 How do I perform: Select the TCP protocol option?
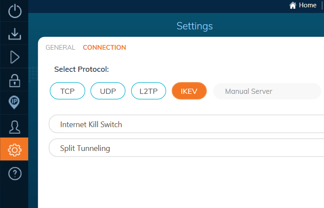[x=67, y=91]
